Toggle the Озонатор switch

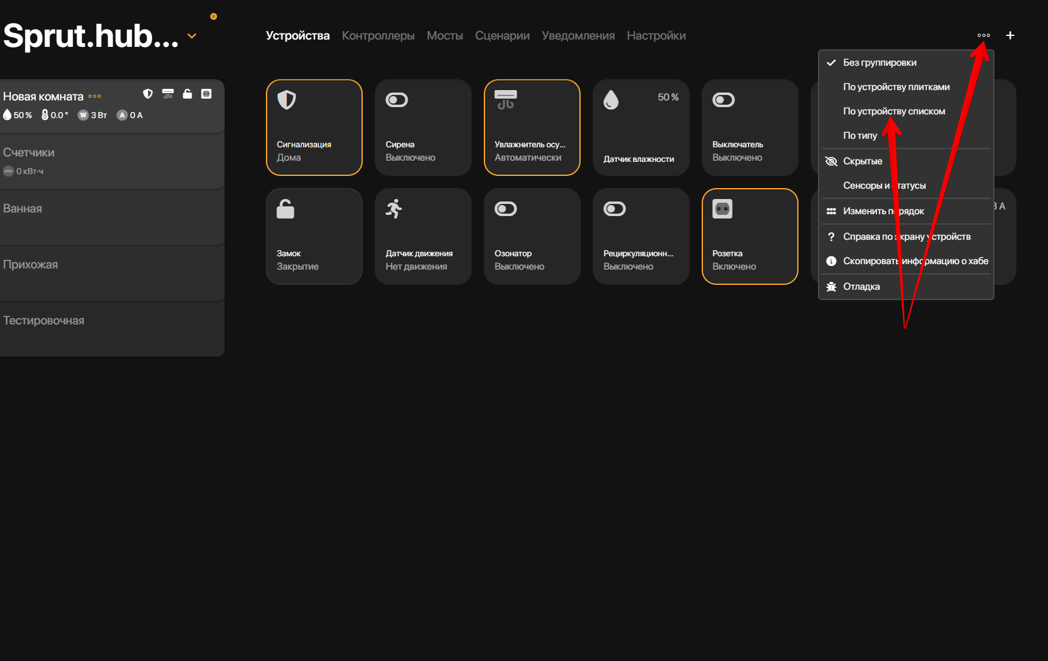(506, 209)
